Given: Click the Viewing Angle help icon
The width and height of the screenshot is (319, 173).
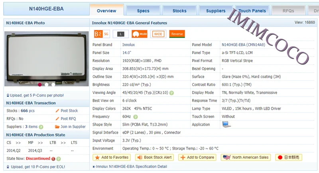Looking at the screenshot, I should tap(171, 93).
